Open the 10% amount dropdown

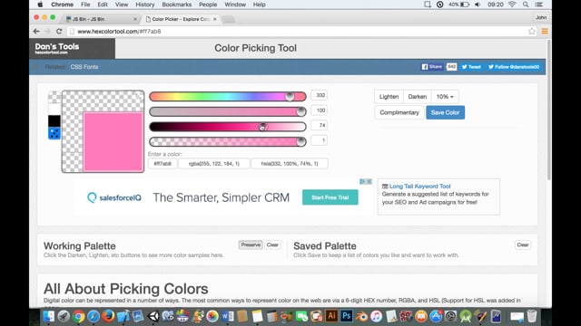pyautogui.click(x=445, y=97)
